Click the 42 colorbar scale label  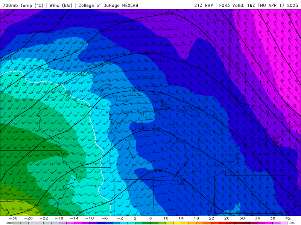pos(288,218)
